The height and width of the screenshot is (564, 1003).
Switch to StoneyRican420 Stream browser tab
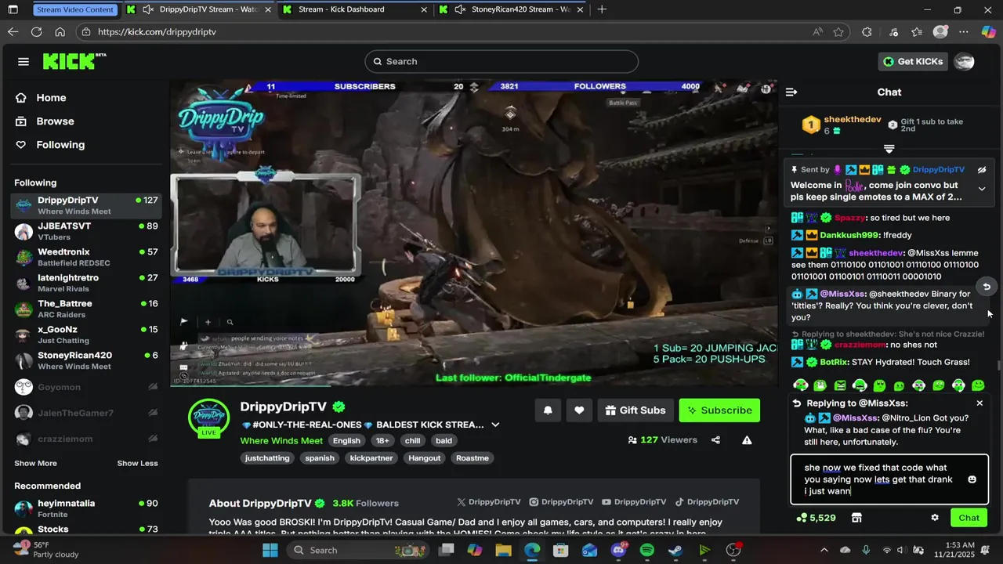513,9
